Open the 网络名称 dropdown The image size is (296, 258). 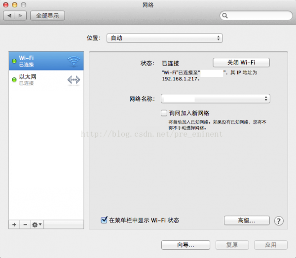pyautogui.click(x=216, y=99)
